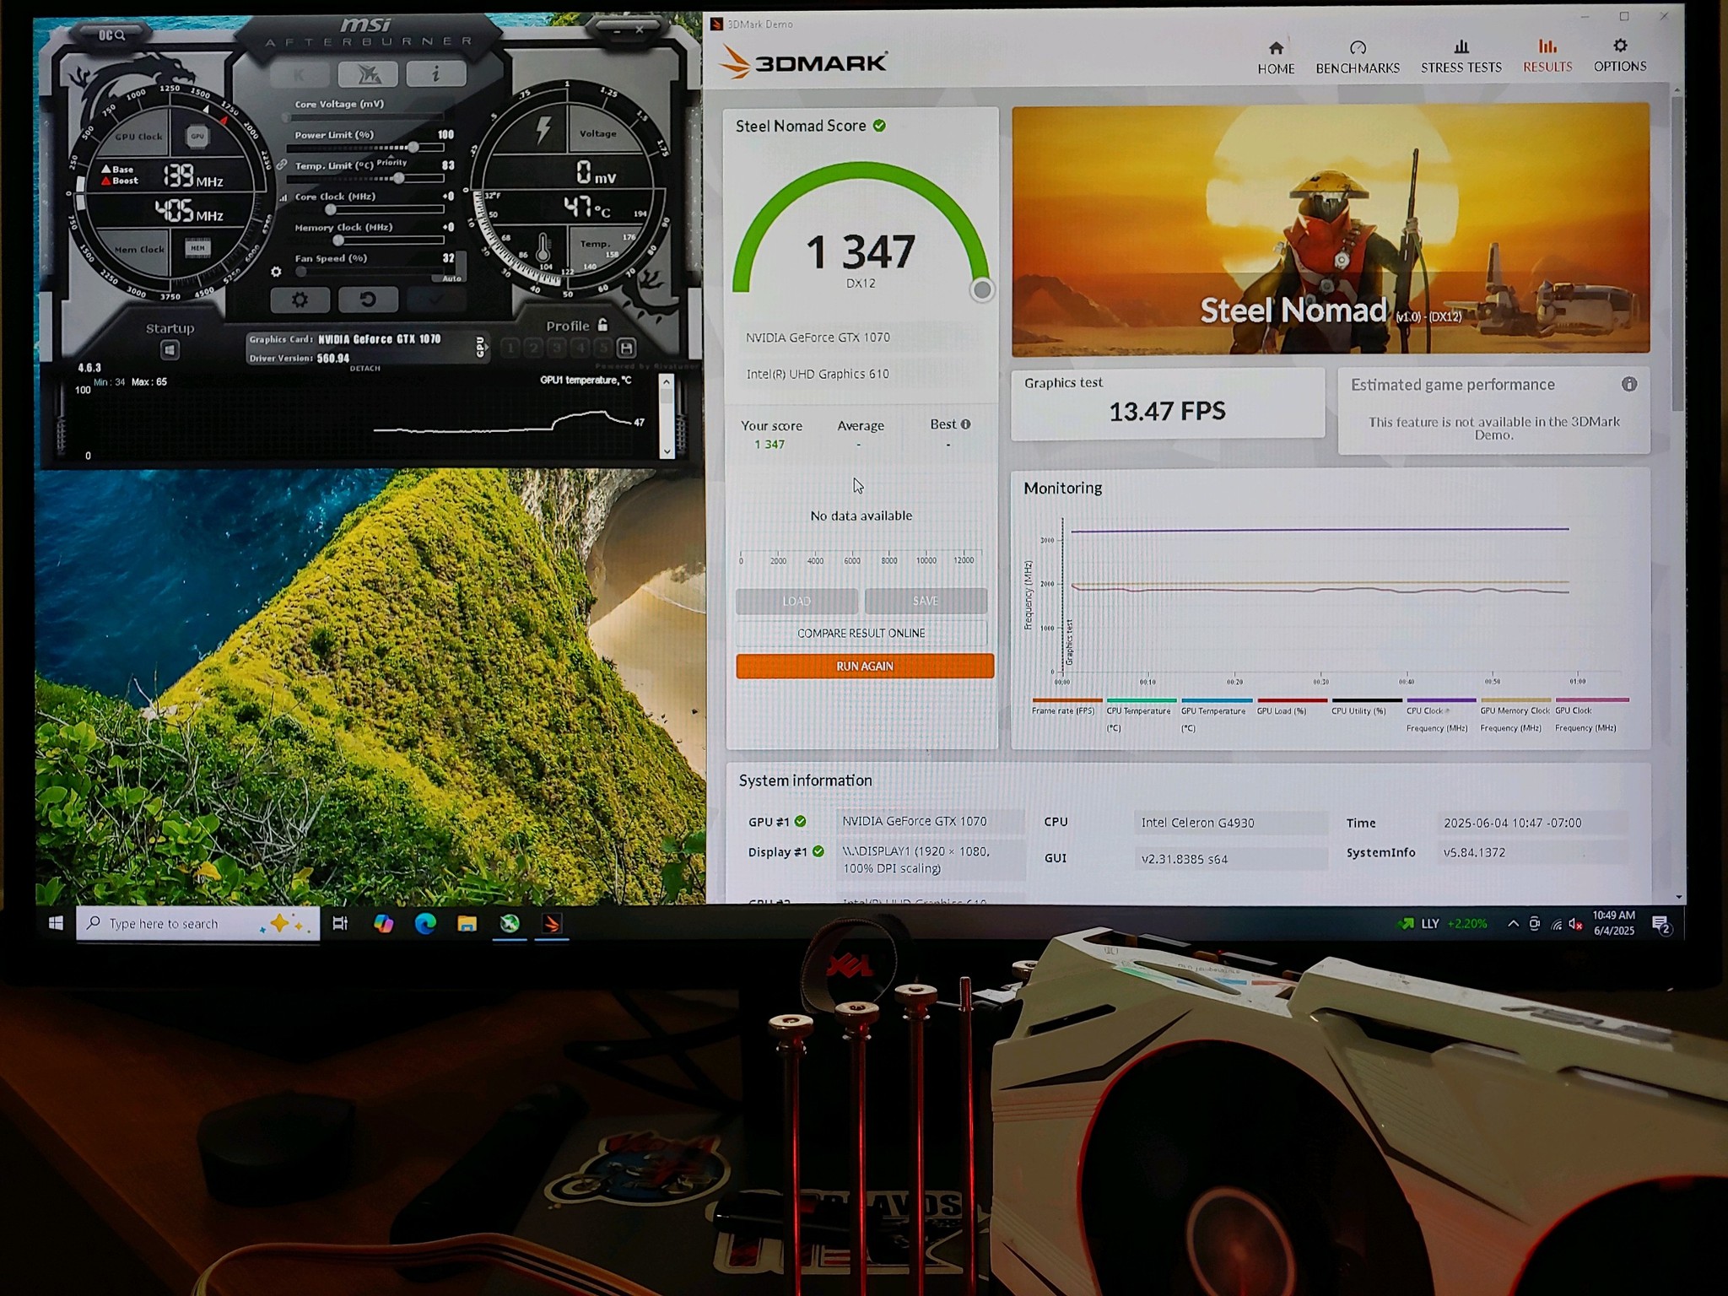
Task: Open the Afterburner information 'i' button
Action: [435, 74]
